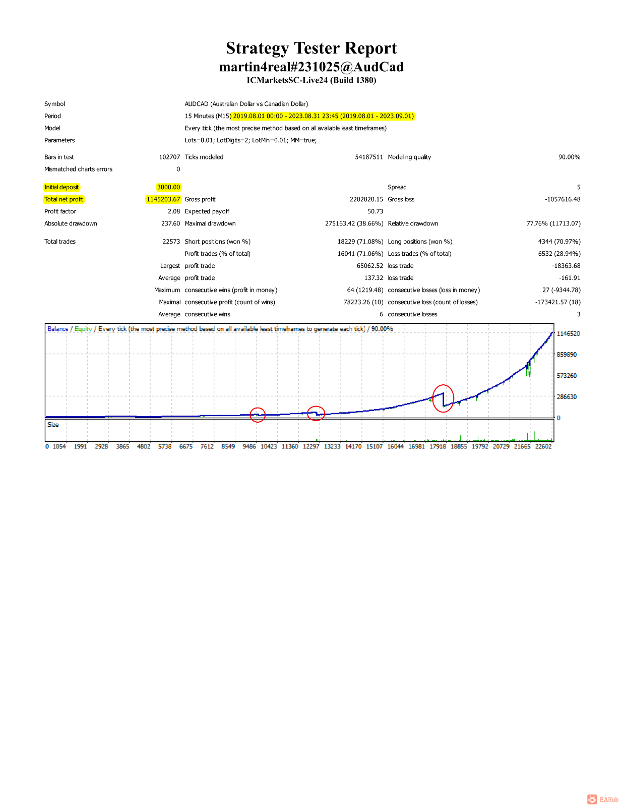Screen dimensions: 623x807
Task: Select the "martin4real#231025@AudCad" heading
Action: (x=311, y=67)
